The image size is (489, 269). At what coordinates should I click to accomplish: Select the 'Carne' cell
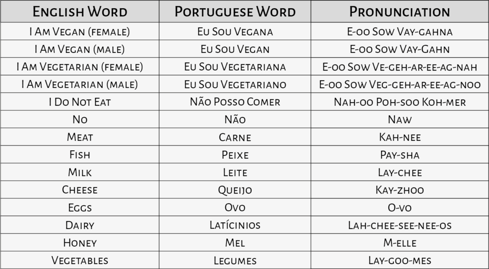(235, 137)
